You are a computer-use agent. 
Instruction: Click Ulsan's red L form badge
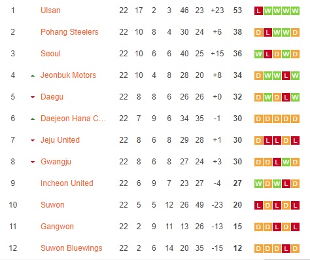[258, 10]
